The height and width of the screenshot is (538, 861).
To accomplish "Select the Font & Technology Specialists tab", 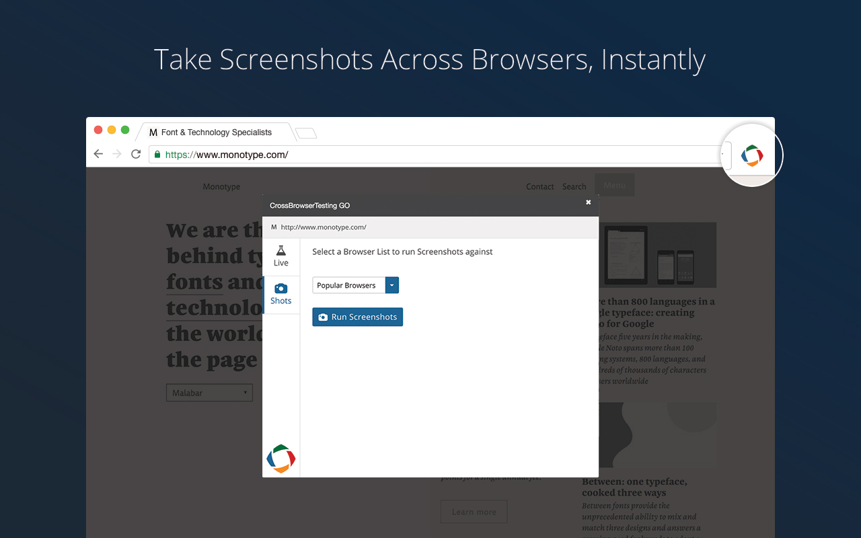I will click(215, 132).
